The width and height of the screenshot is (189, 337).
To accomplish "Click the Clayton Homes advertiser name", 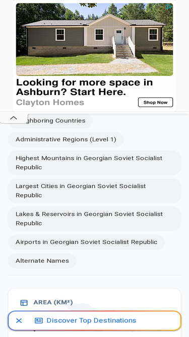I will (x=50, y=103).
